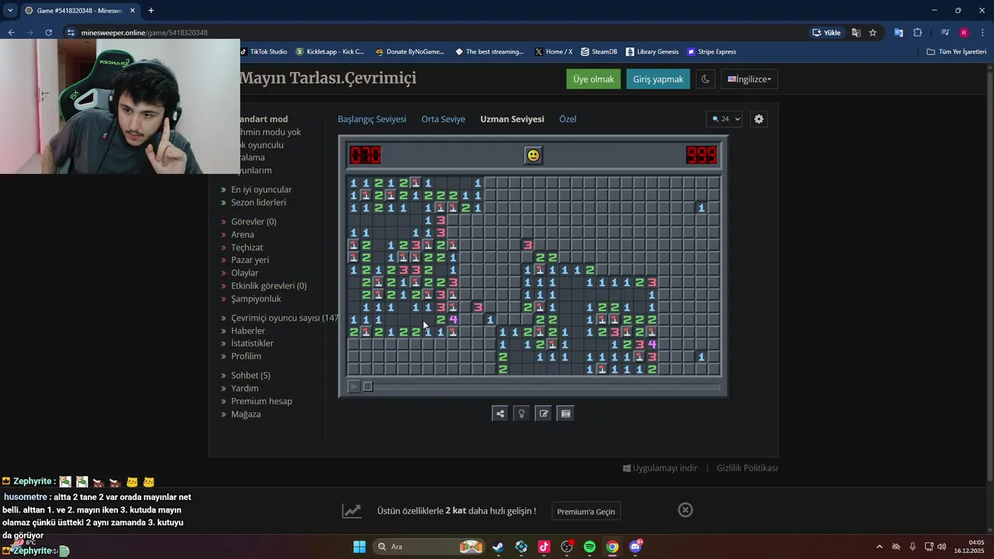This screenshot has height=559, width=994.
Task: Open Şampiyonluk sidebar link
Action: coord(256,299)
